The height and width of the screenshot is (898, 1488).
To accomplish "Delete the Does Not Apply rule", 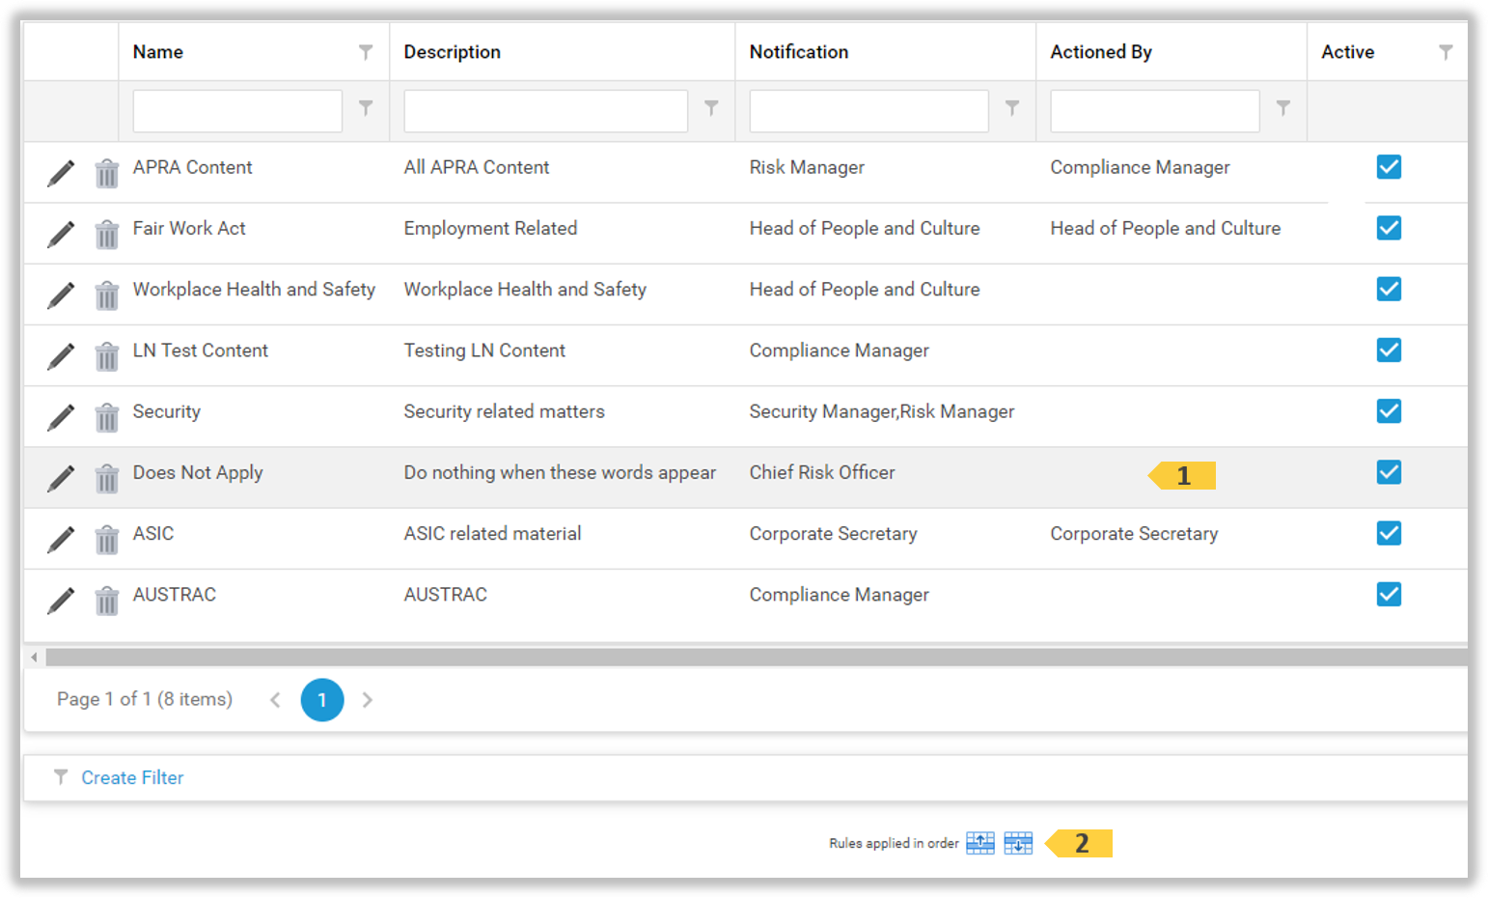I will [106, 479].
